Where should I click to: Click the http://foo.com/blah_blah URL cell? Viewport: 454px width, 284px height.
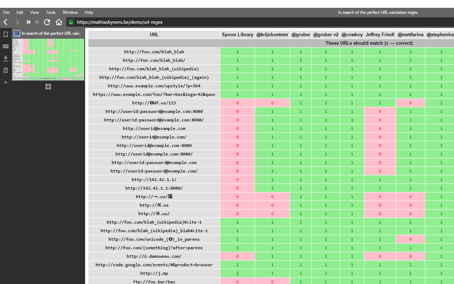tap(154, 52)
